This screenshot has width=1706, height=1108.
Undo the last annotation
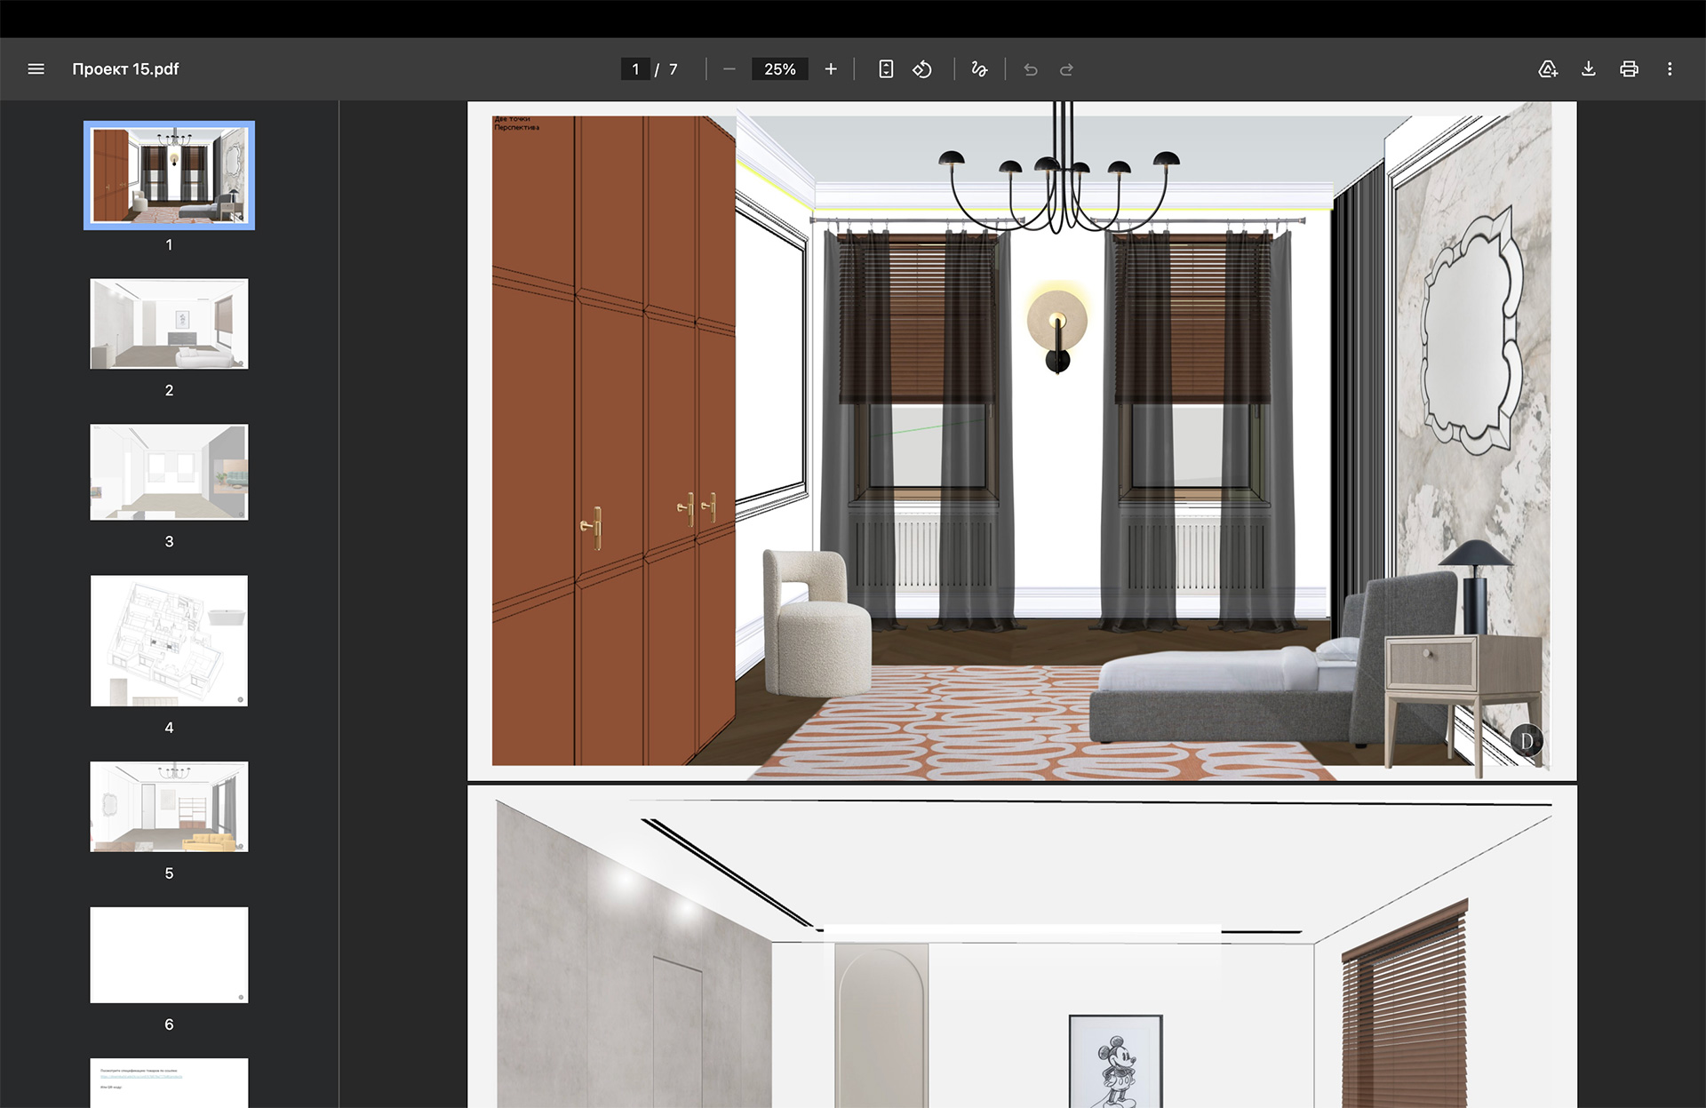(x=1031, y=69)
